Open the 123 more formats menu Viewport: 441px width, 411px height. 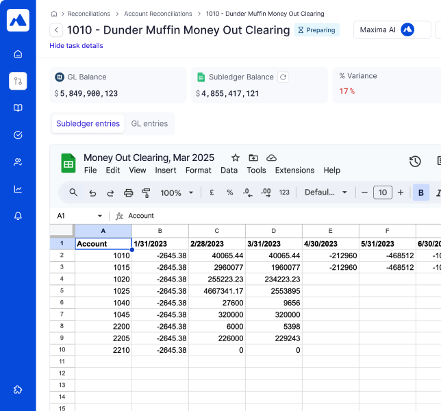284,192
